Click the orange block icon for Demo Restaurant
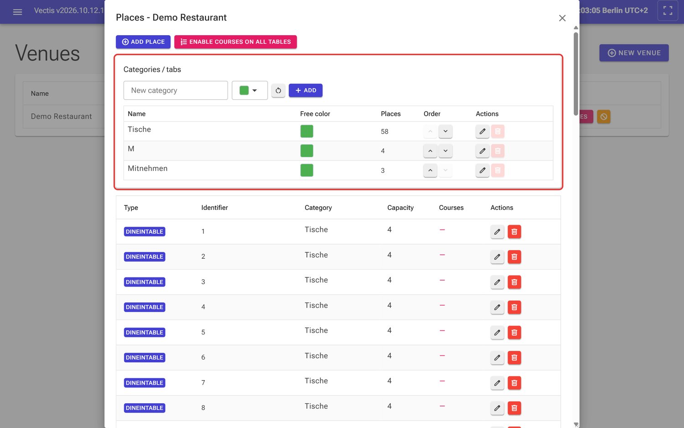 coord(604,116)
